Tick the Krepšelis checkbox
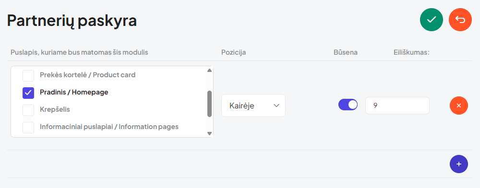The height and width of the screenshot is (188, 480). (x=28, y=110)
